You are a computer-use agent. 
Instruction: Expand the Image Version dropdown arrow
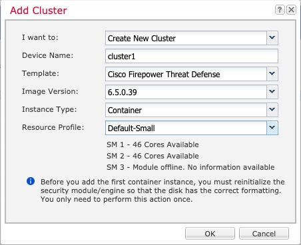point(272,92)
